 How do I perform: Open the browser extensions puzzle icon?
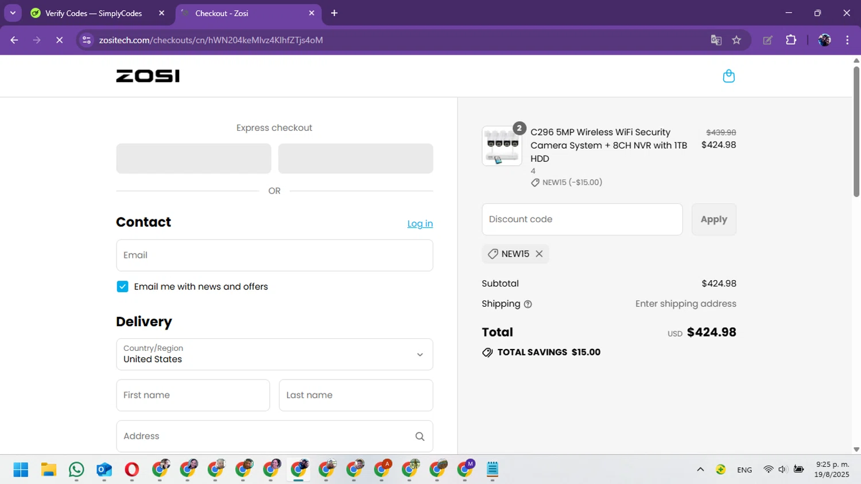[x=791, y=40]
